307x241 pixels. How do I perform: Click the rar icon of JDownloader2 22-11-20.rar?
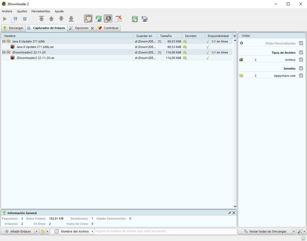pos(13,58)
